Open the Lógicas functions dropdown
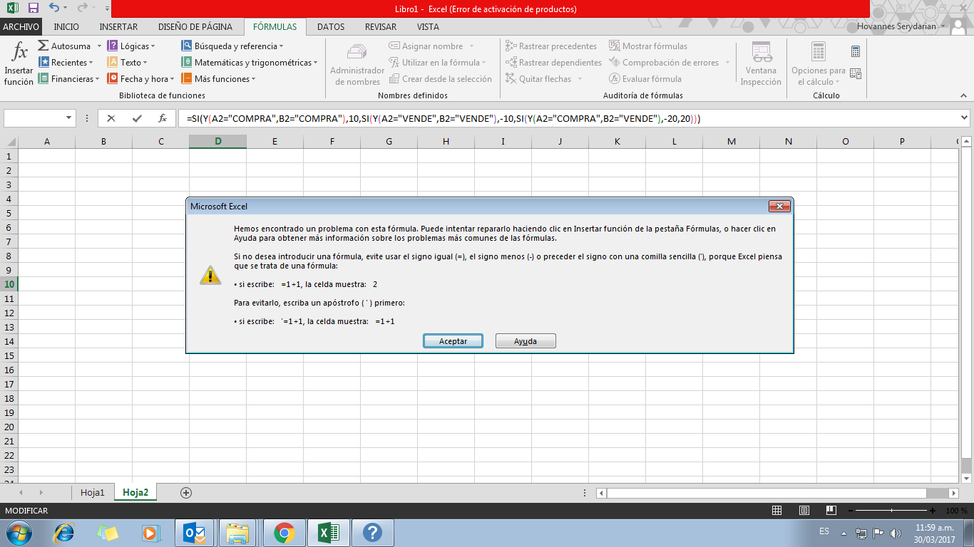Image resolution: width=974 pixels, height=547 pixels. click(x=131, y=46)
